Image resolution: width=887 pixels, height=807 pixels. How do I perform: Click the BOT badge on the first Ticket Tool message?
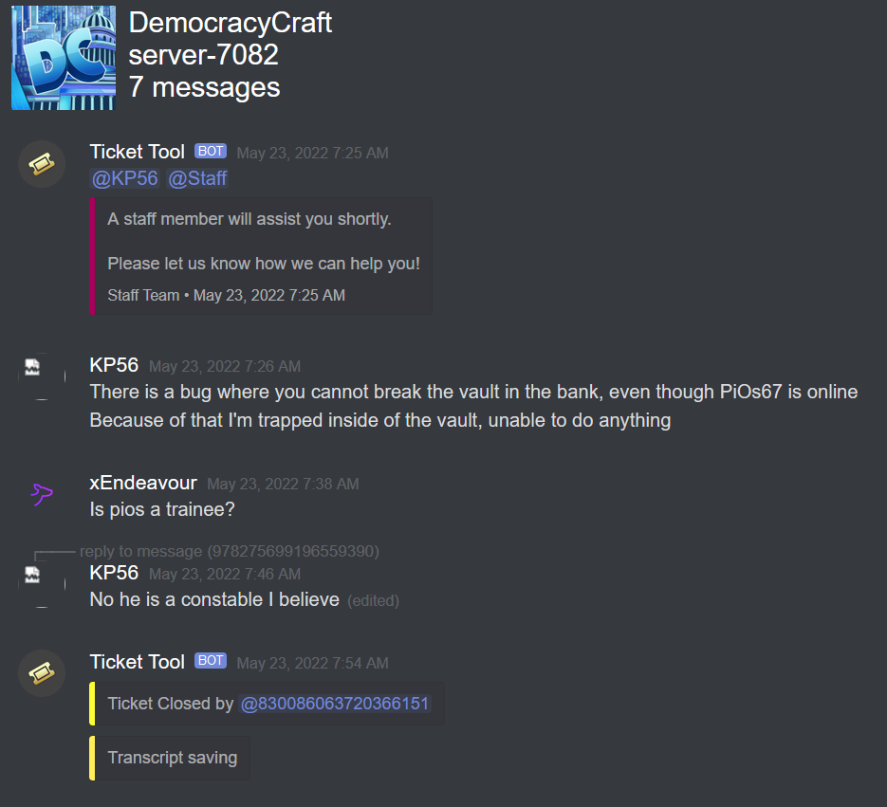click(x=211, y=151)
